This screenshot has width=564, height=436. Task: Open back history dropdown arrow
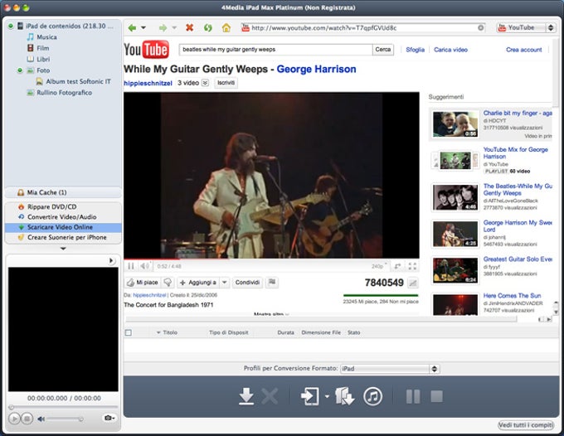click(x=143, y=27)
